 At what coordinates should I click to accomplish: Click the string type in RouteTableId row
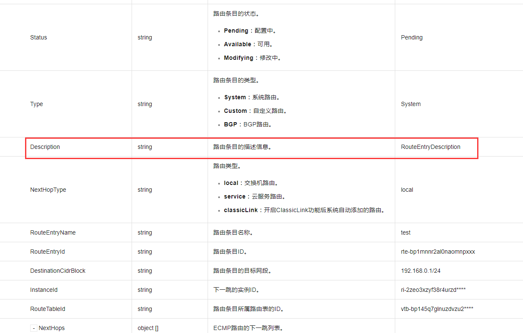point(145,309)
